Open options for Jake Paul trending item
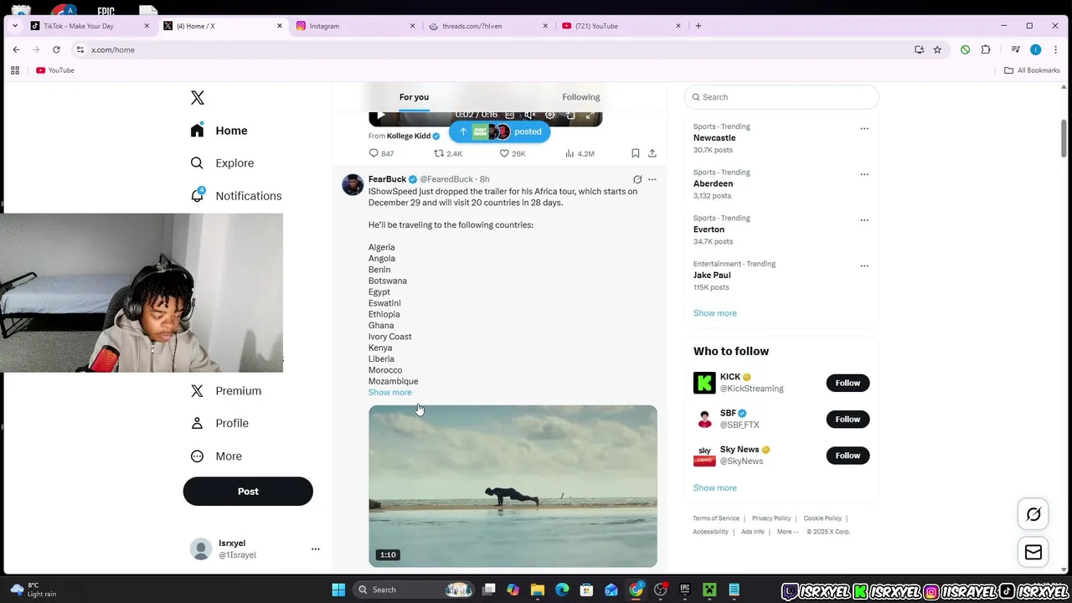This screenshot has width=1072, height=603. 864,266
